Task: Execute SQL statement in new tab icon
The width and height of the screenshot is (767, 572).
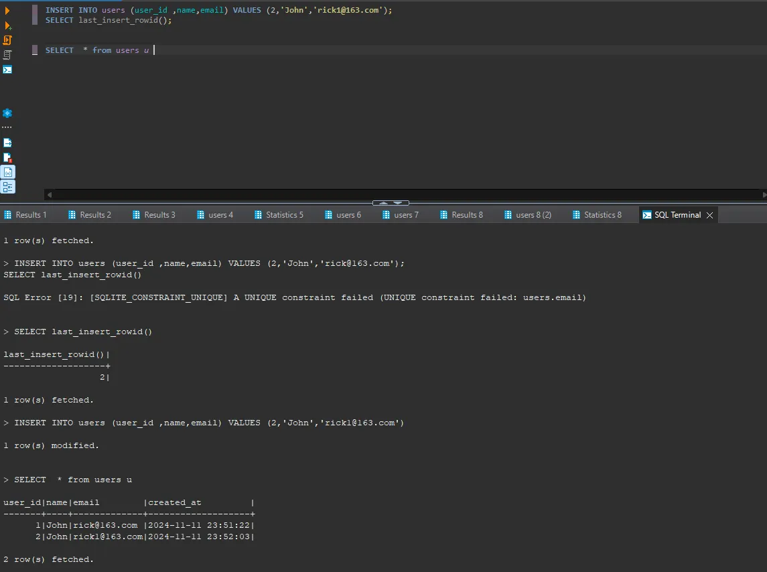Action: (8, 25)
